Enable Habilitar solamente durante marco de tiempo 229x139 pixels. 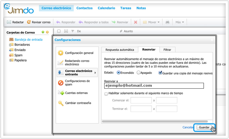pyautogui.click(x=106, y=94)
